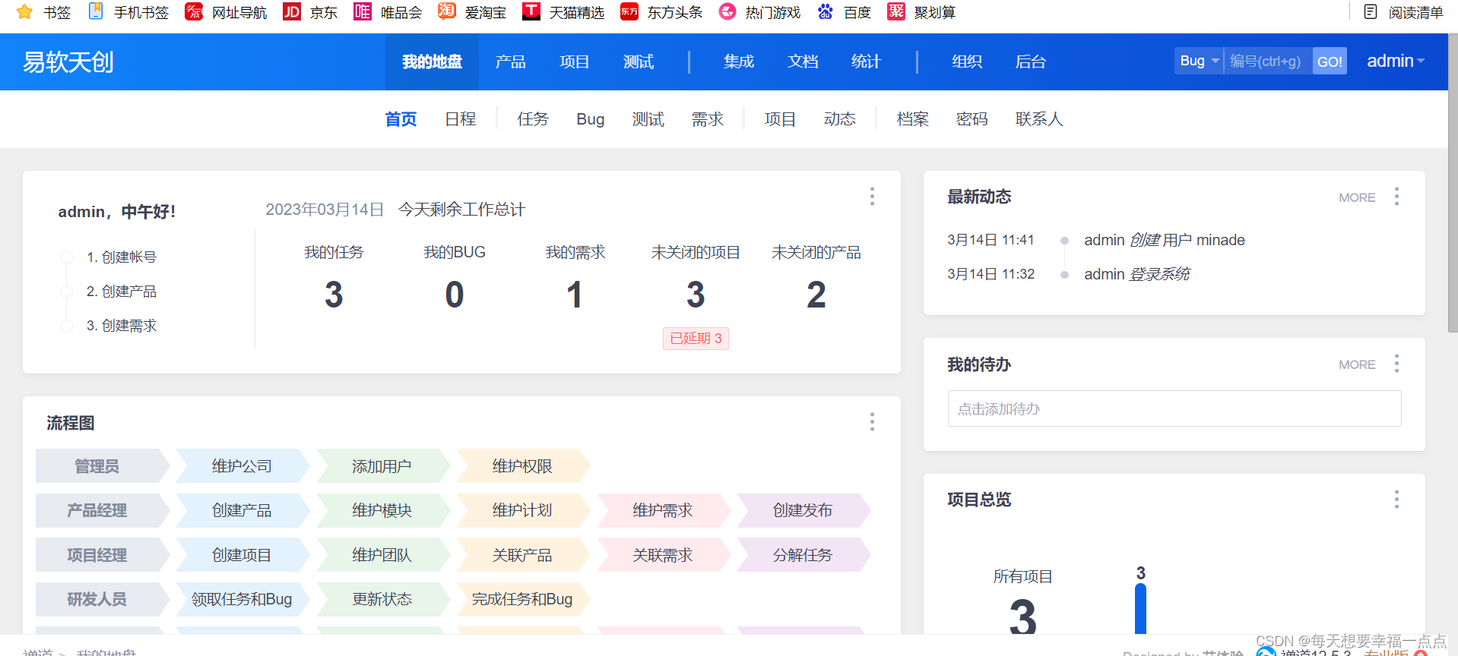Switch to the 日程 tab
This screenshot has width=1458, height=656.
(x=460, y=119)
